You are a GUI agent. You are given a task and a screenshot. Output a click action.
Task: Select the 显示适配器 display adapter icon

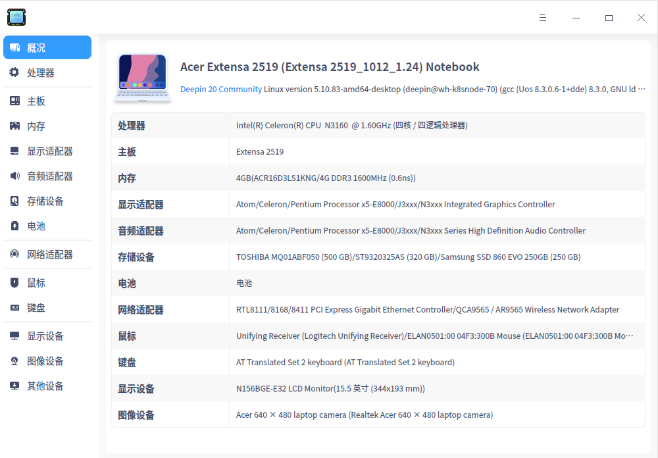tap(14, 151)
